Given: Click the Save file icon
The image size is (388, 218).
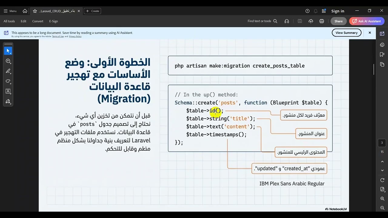Looking at the screenshot, I should [300, 21].
